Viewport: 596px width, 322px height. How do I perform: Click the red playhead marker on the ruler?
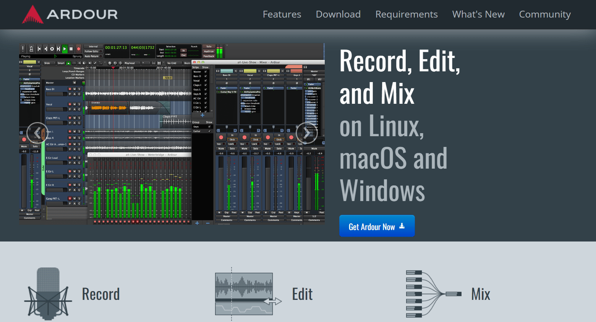tap(113, 68)
